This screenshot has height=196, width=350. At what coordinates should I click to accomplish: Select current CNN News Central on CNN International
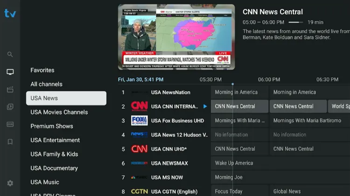[x=239, y=106]
